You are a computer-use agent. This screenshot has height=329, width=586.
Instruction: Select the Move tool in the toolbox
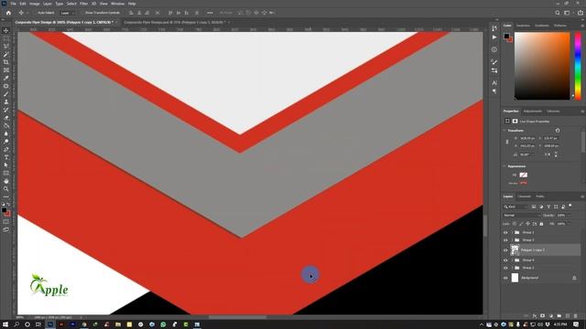(x=6, y=30)
